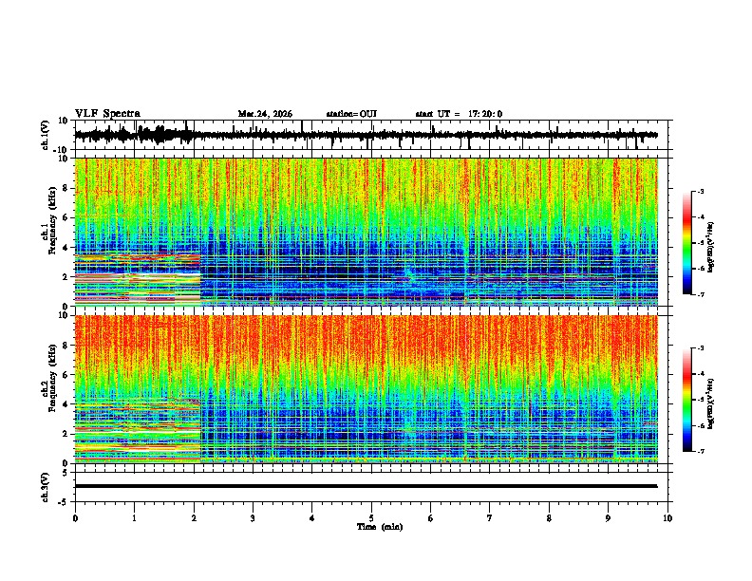Image resolution: width=752 pixels, height=581 pixels.
Task: Click the "-10" tick on ch.1(V) axis
Action: (62, 150)
